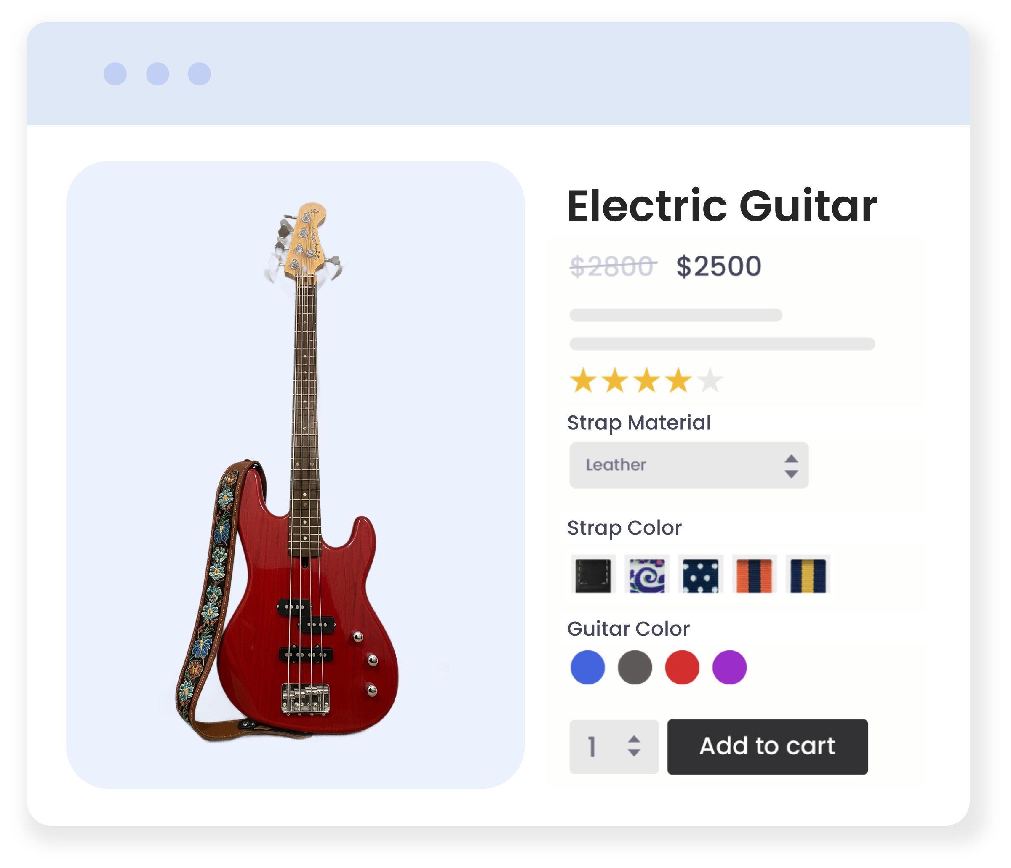Image resolution: width=1011 pixels, height=868 pixels.
Task: Select red guitar color
Action: point(682,667)
